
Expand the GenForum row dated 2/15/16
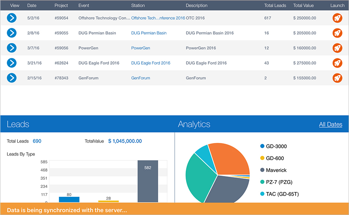[x=12, y=78]
